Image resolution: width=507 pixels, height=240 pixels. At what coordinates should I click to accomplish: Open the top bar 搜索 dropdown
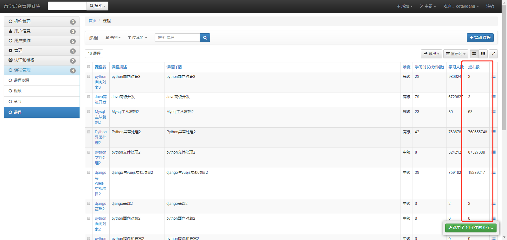click(x=97, y=6)
